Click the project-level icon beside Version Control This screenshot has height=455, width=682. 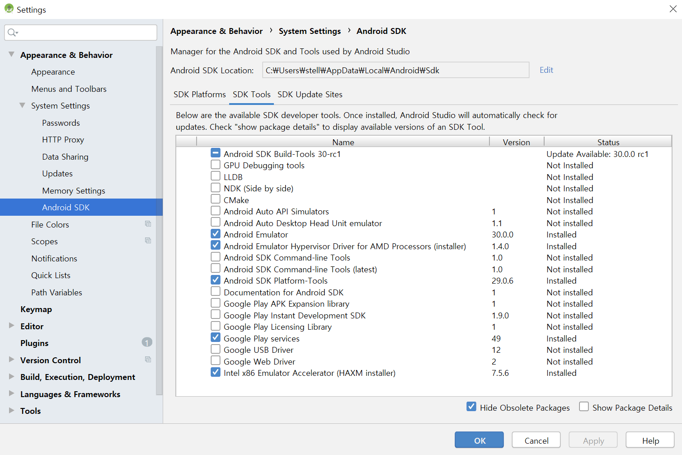pos(148,360)
